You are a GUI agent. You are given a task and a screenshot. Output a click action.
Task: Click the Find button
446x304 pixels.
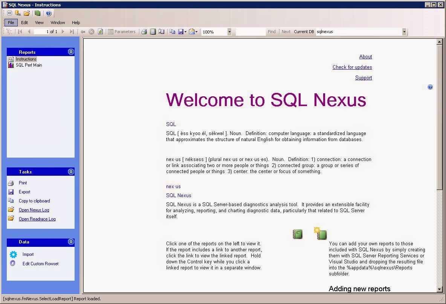(272, 32)
